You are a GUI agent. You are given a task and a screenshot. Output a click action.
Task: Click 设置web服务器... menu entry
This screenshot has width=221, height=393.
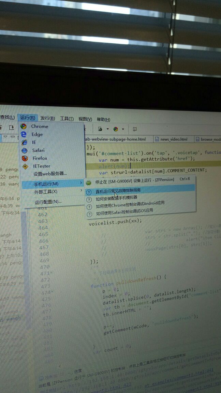50,174
